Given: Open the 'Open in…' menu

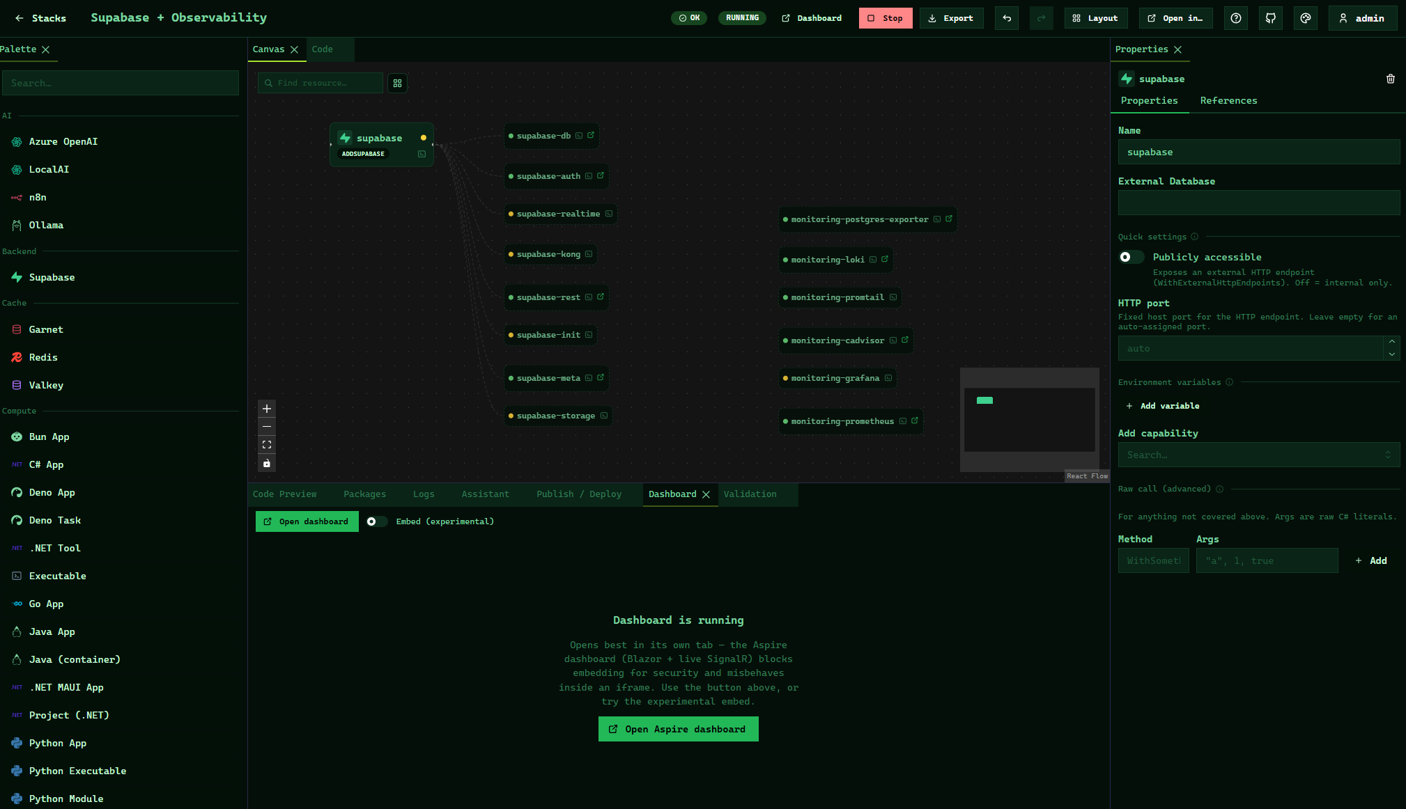Looking at the screenshot, I should 1176,18.
